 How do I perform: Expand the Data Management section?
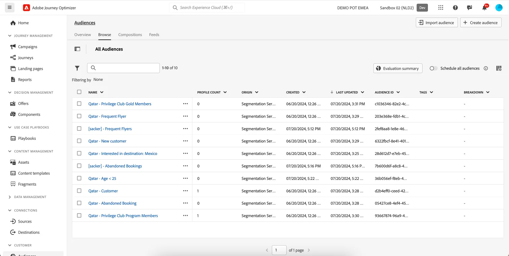click(10, 197)
